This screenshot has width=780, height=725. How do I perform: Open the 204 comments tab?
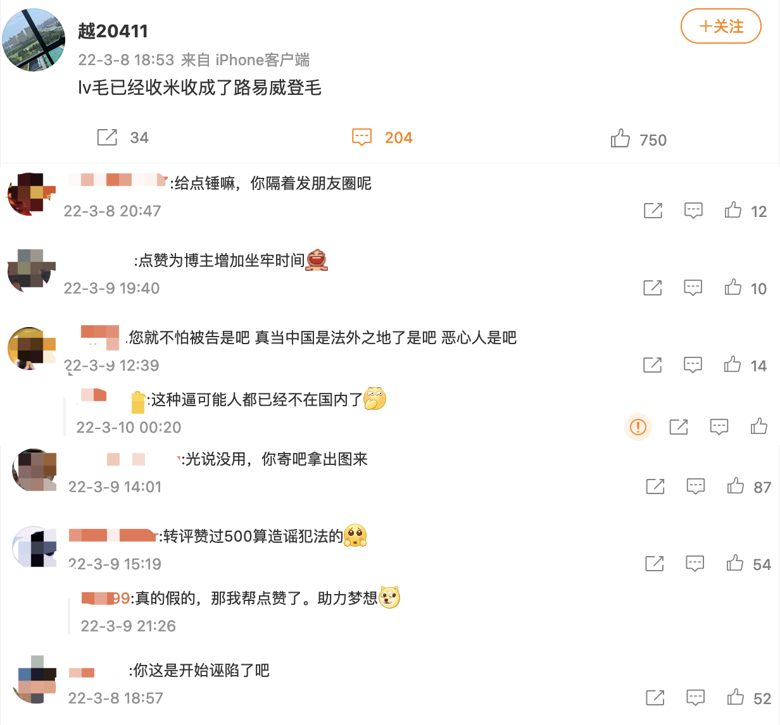(x=382, y=137)
